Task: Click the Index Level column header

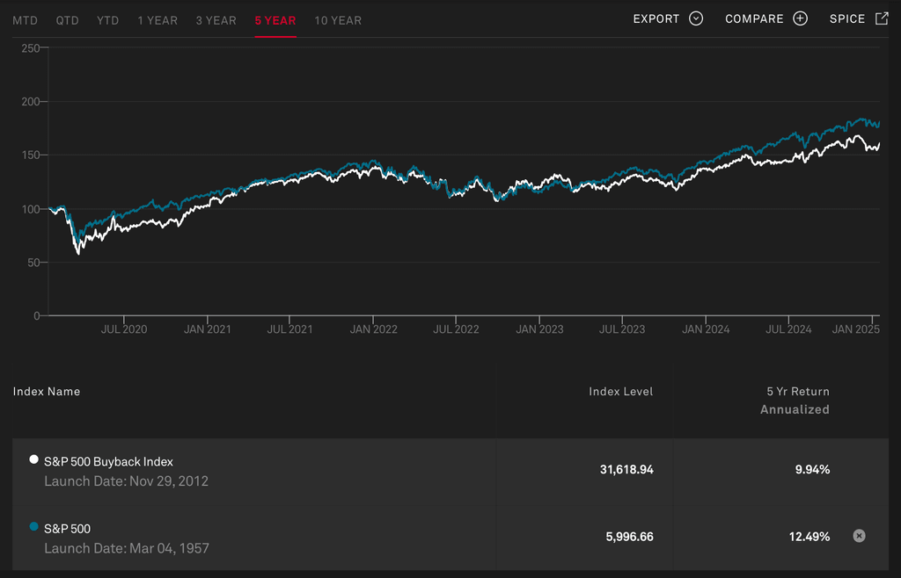Action: point(621,391)
